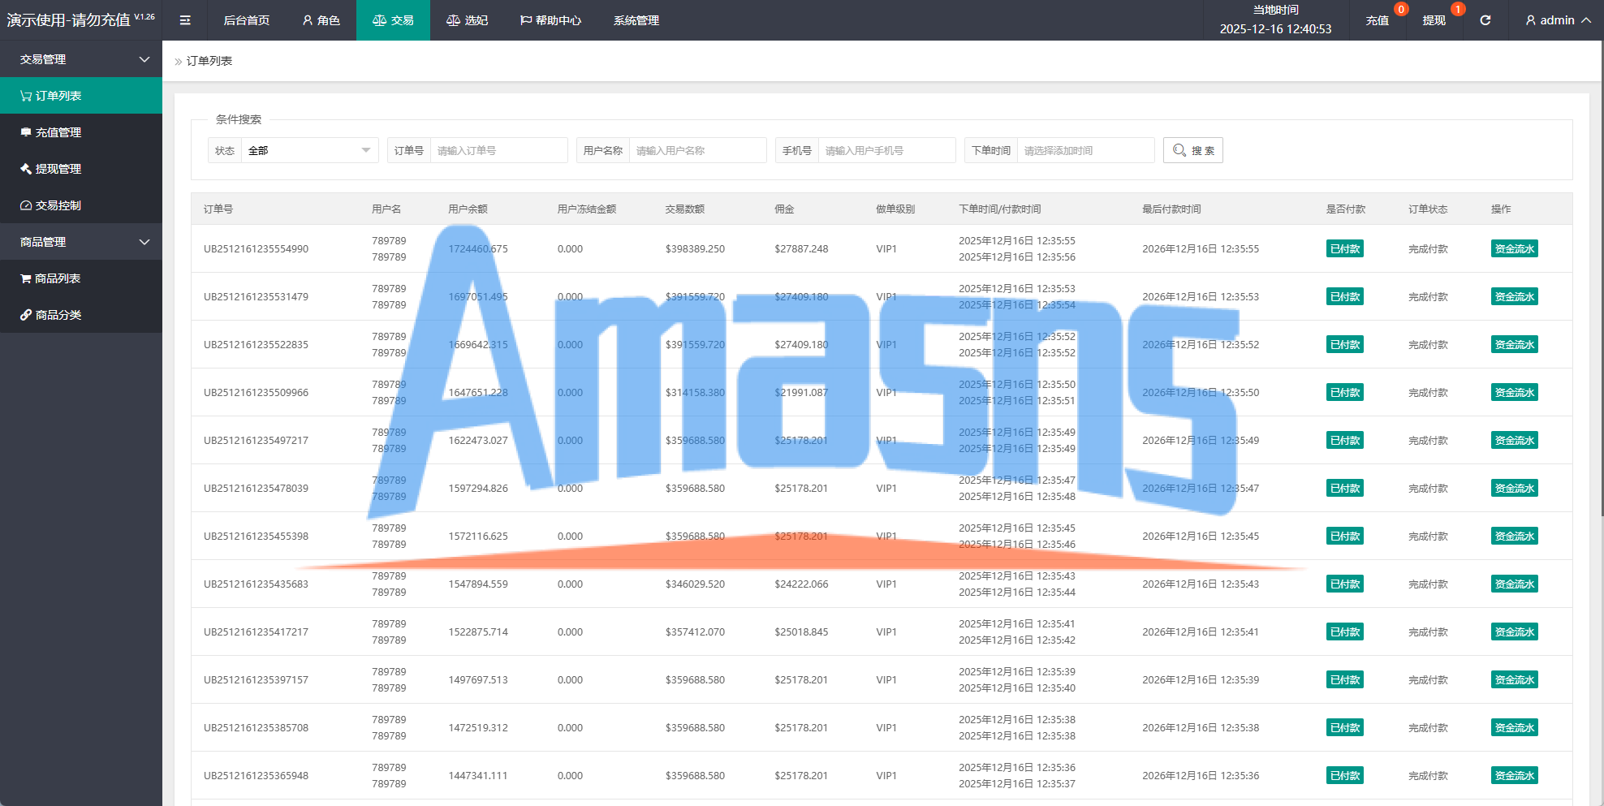Click the refresh icon in top bar
This screenshot has height=806, width=1604.
1485,20
